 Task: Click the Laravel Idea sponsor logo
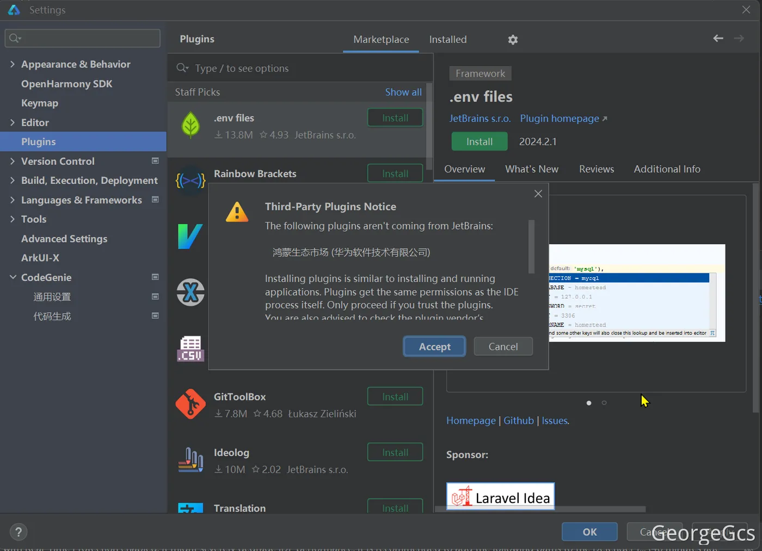[x=500, y=496]
